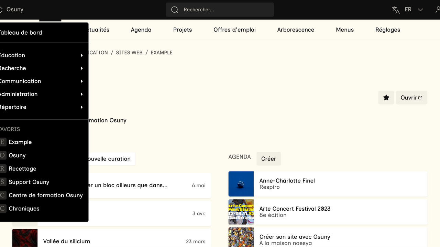Click the O icon beside Osuny favorite
This screenshot has height=247, width=440.
pyautogui.click(x=3, y=155)
